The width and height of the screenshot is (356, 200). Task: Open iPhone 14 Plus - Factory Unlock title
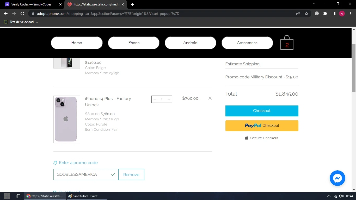[108, 102]
